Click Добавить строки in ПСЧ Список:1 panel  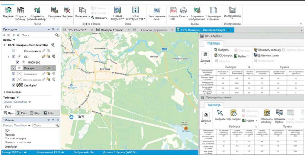(268, 55)
